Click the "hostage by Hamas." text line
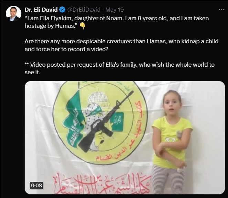228x198 pixels. [51, 26]
